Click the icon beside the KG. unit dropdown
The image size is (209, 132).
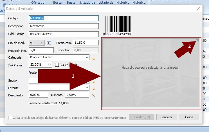click(x=49, y=43)
